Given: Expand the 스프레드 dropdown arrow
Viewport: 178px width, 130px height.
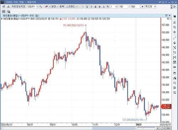Looking at the screenshot, I should 77,7.
